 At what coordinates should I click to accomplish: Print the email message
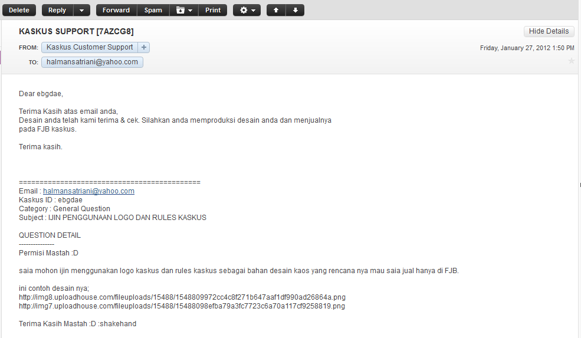(213, 10)
